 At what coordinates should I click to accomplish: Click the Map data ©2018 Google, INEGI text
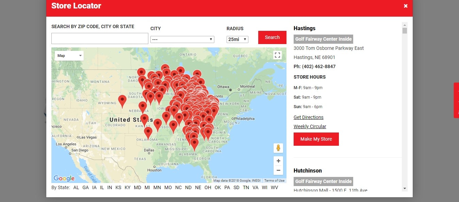click(237, 181)
